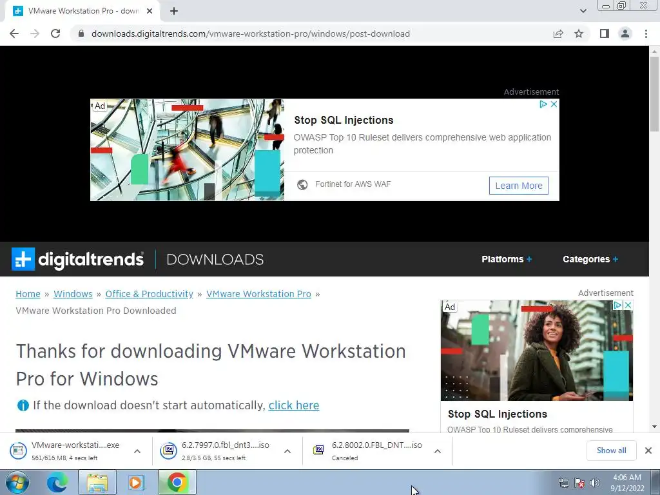The height and width of the screenshot is (495, 660).
Task: Click the DOWNLOADS header text
Action: [x=215, y=259]
